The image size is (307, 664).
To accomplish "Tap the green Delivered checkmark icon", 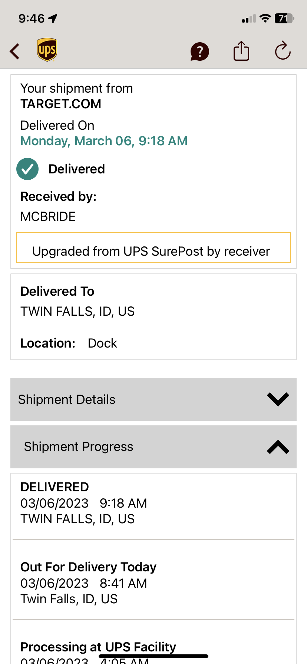I will tap(27, 169).
